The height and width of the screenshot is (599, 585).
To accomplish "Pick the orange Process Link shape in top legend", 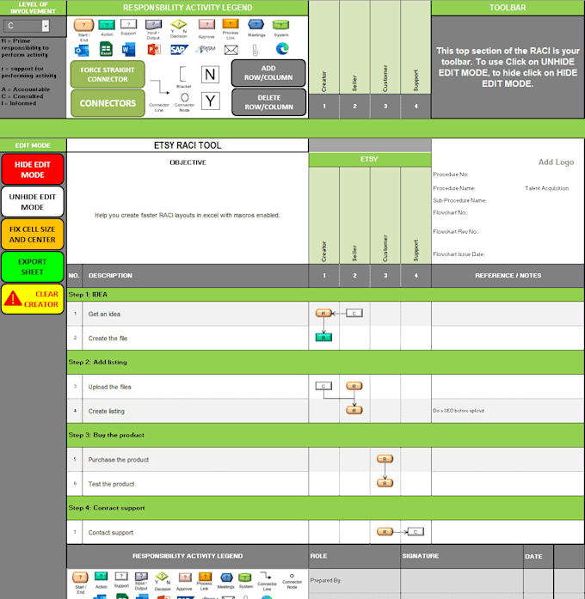I will (231, 24).
